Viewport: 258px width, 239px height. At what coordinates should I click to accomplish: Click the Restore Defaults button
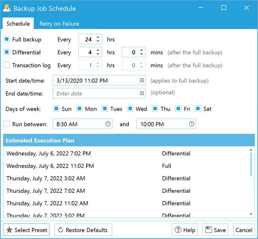pos(83,230)
